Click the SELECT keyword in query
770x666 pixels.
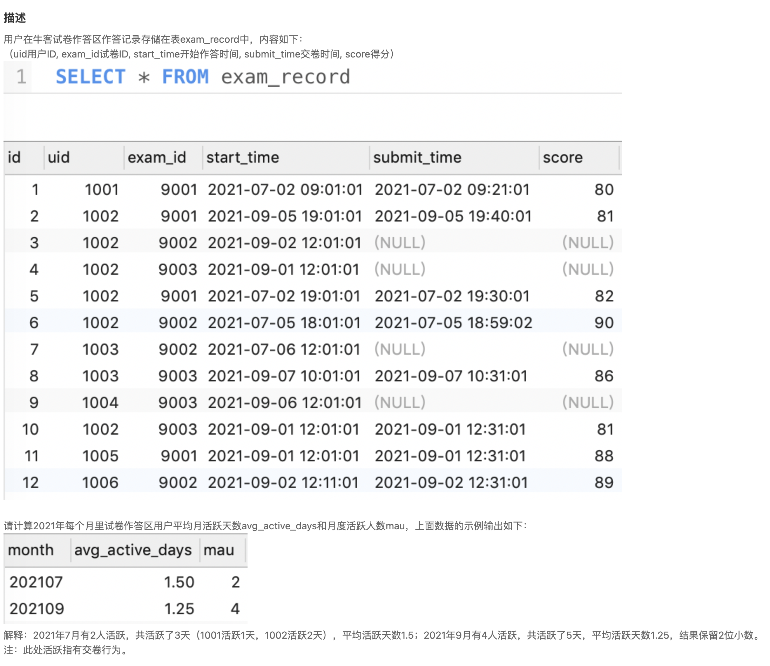[90, 77]
